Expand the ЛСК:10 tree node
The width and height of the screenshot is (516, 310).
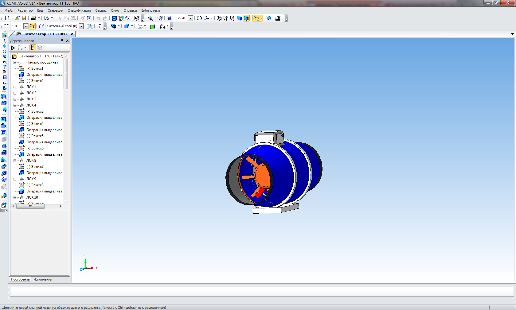pos(15,197)
